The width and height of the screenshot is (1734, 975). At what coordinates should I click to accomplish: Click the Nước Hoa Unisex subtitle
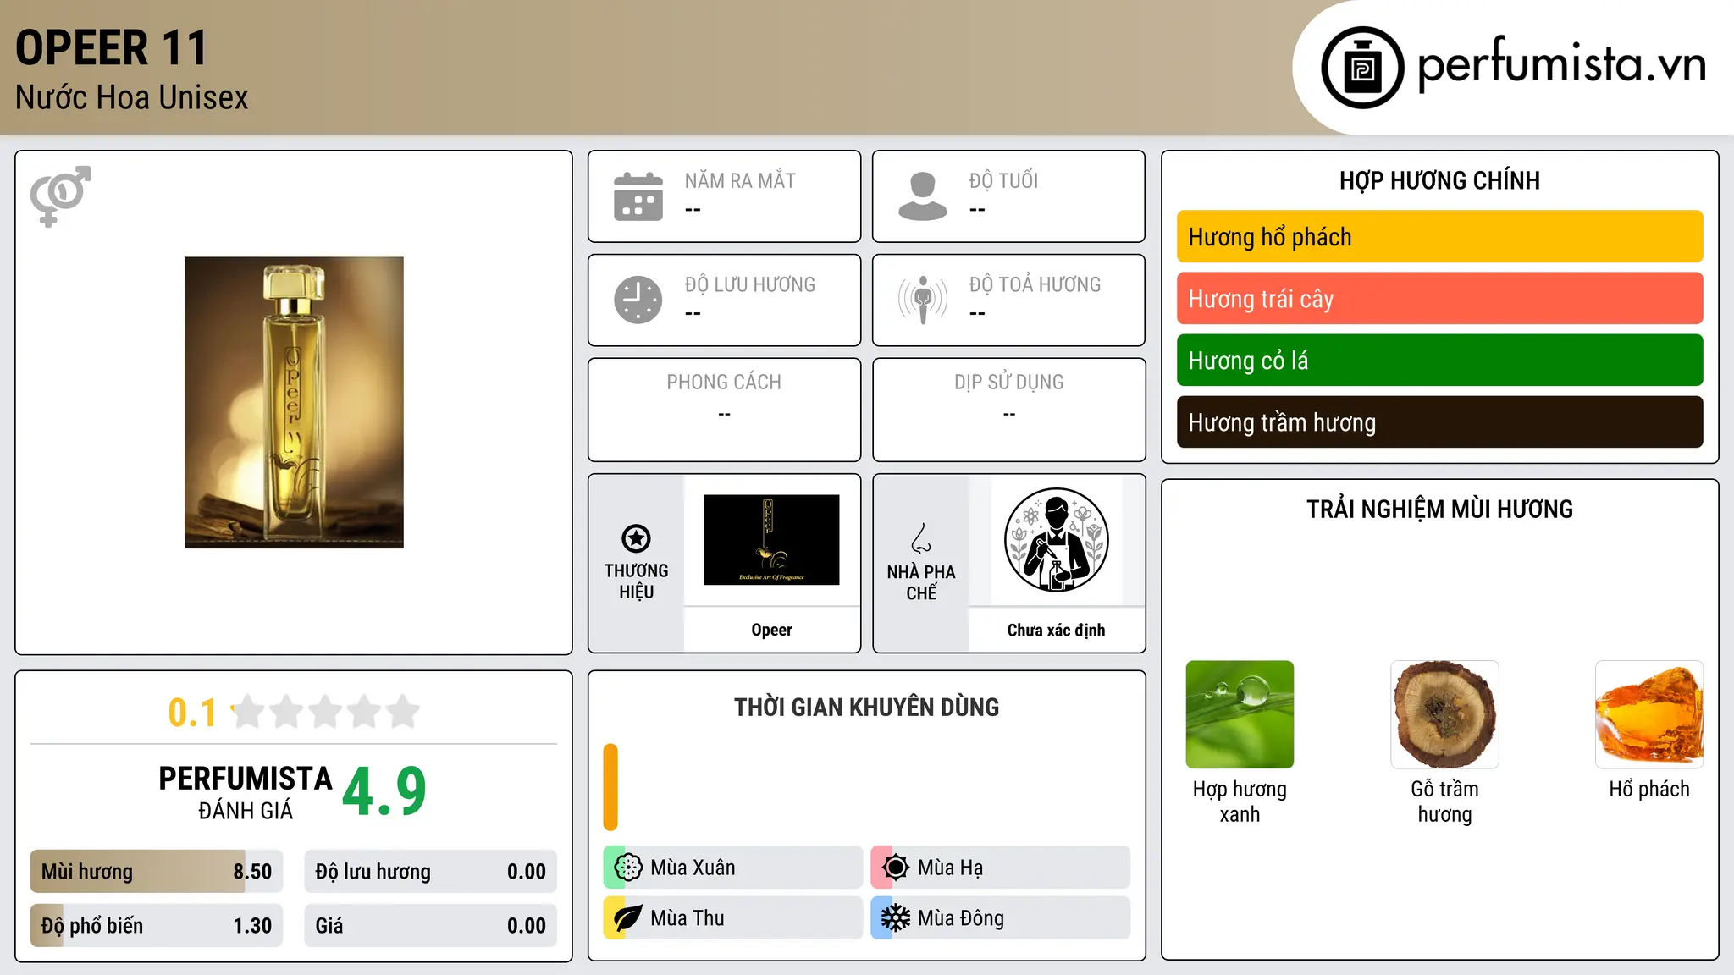point(132,98)
